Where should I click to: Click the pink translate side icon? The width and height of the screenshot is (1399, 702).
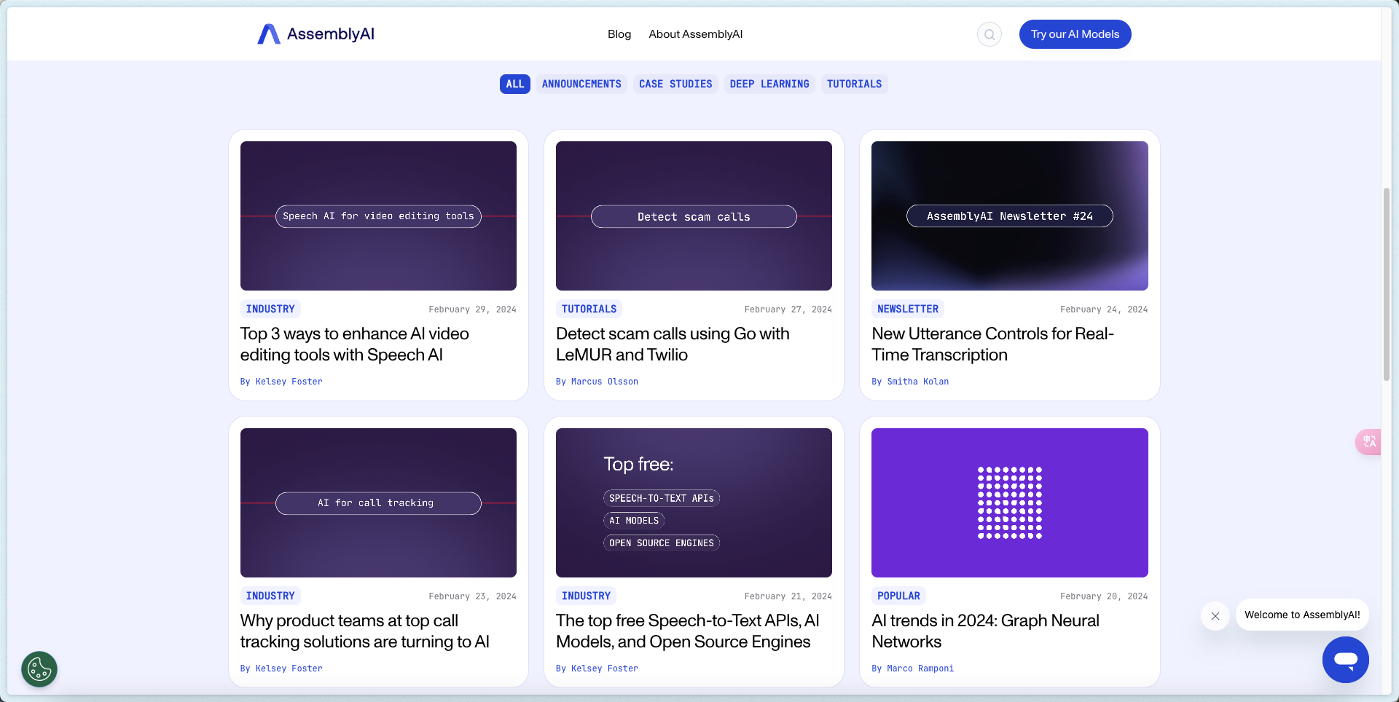coord(1368,442)
